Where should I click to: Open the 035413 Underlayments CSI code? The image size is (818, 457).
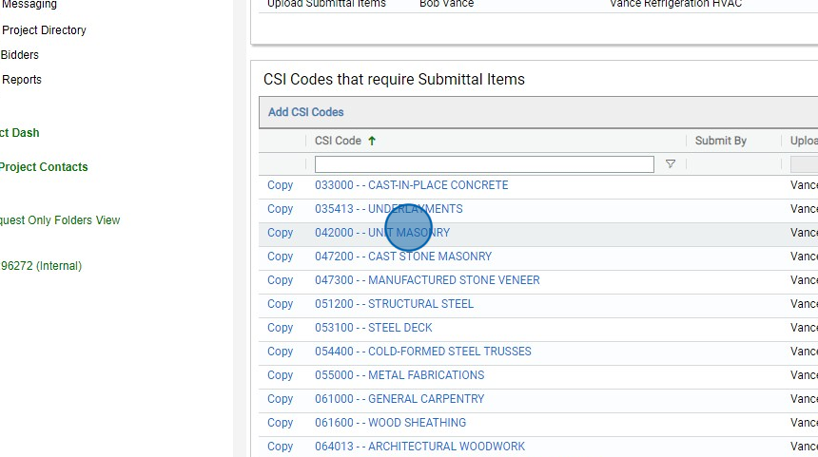(388, 209)
